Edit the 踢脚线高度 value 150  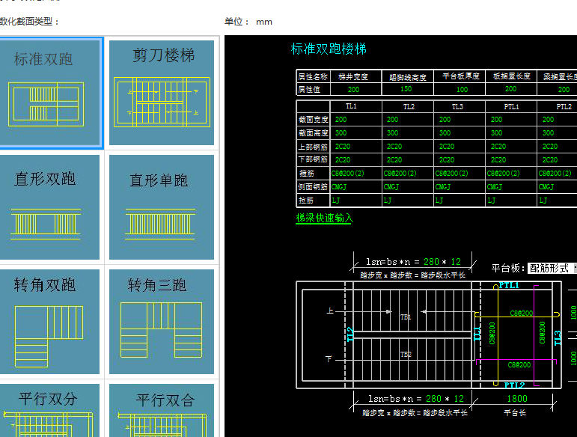tap(406, 88)
